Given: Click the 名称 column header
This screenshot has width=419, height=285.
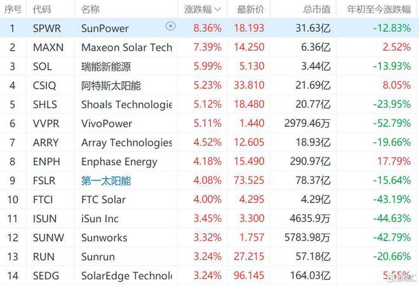Looking at the screenshot, I should coord(90,10).
